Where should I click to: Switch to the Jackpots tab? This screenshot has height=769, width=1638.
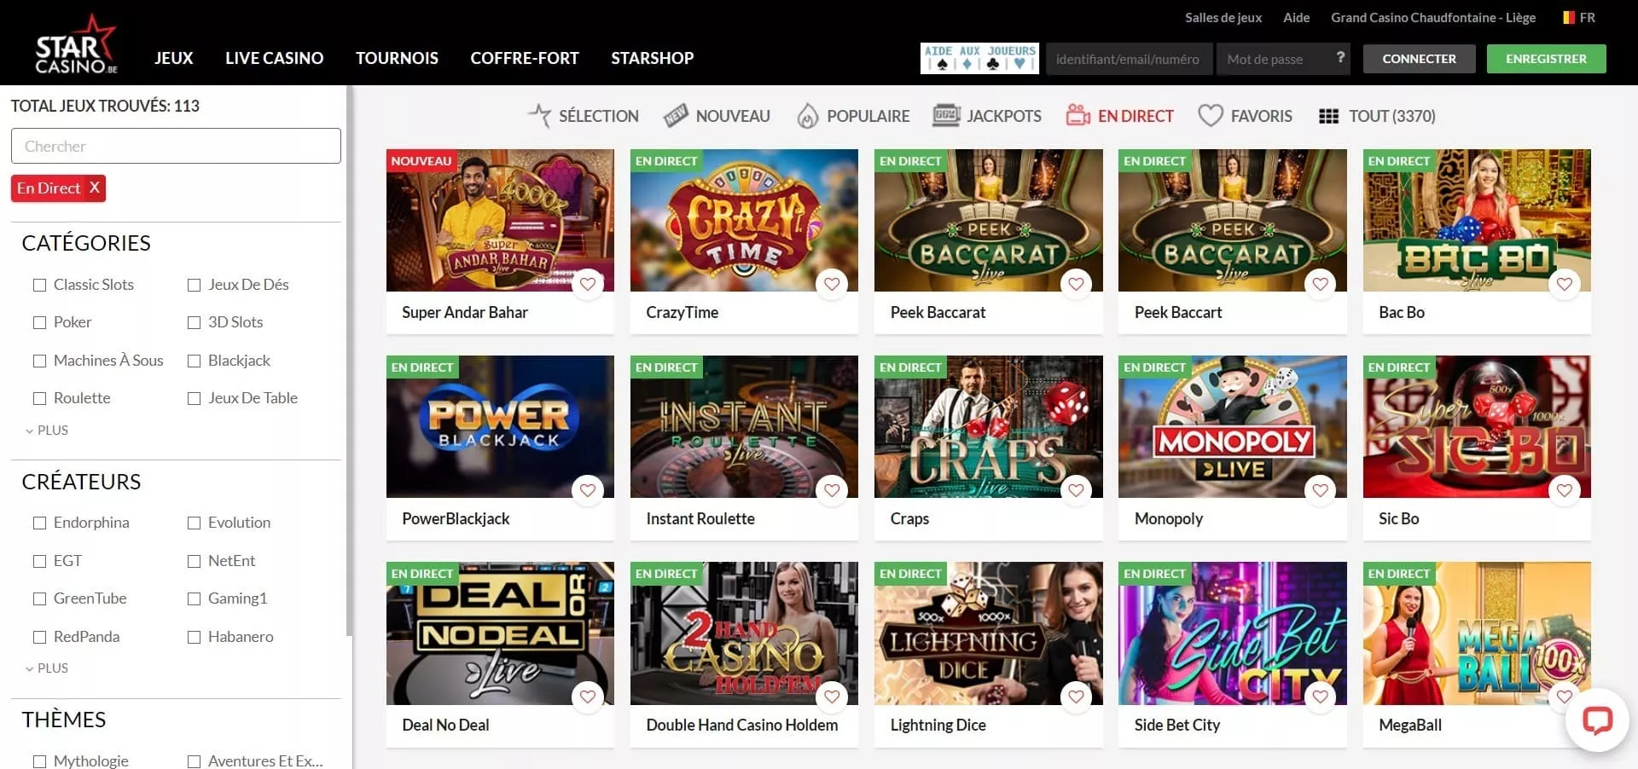point(987,116)
